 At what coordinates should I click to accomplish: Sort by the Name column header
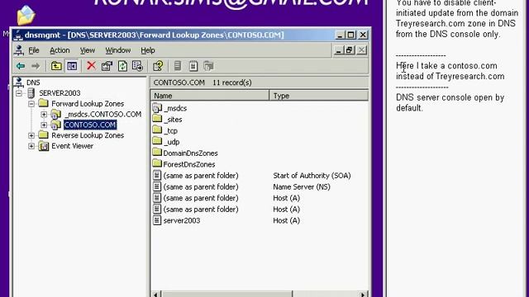coord(210,96)
